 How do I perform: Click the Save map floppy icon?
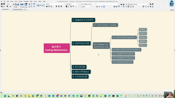point(4,4)
